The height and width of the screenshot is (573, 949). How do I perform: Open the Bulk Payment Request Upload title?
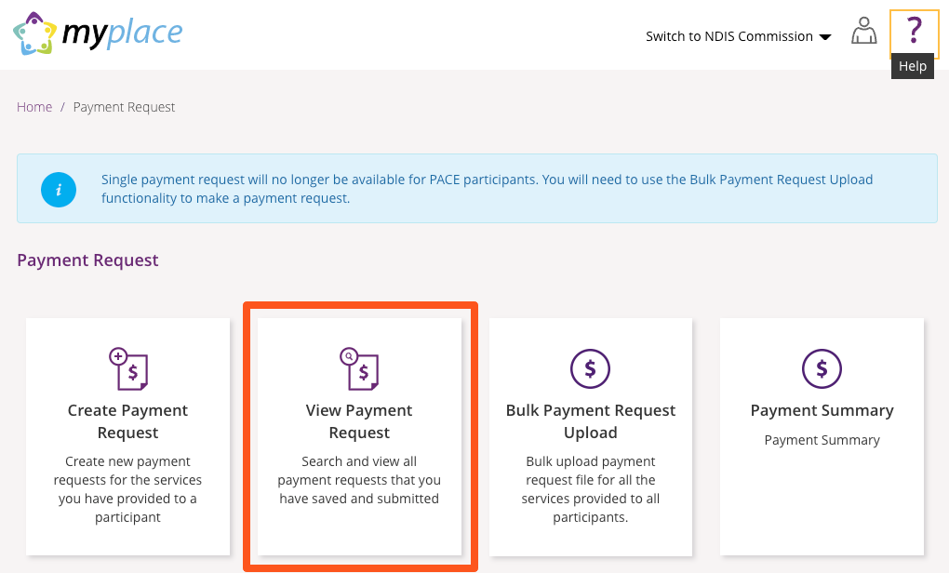[590, 421]
